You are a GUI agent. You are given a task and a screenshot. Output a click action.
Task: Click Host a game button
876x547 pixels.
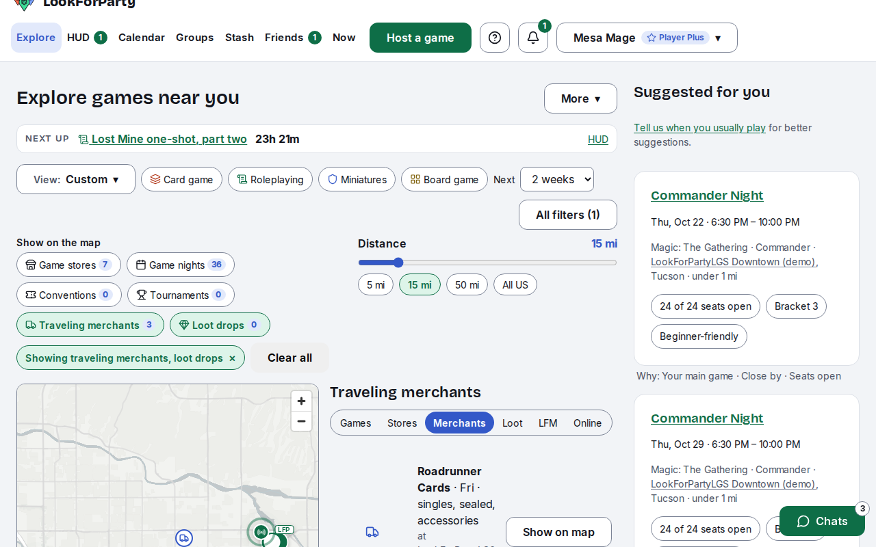tap(420, 38)
